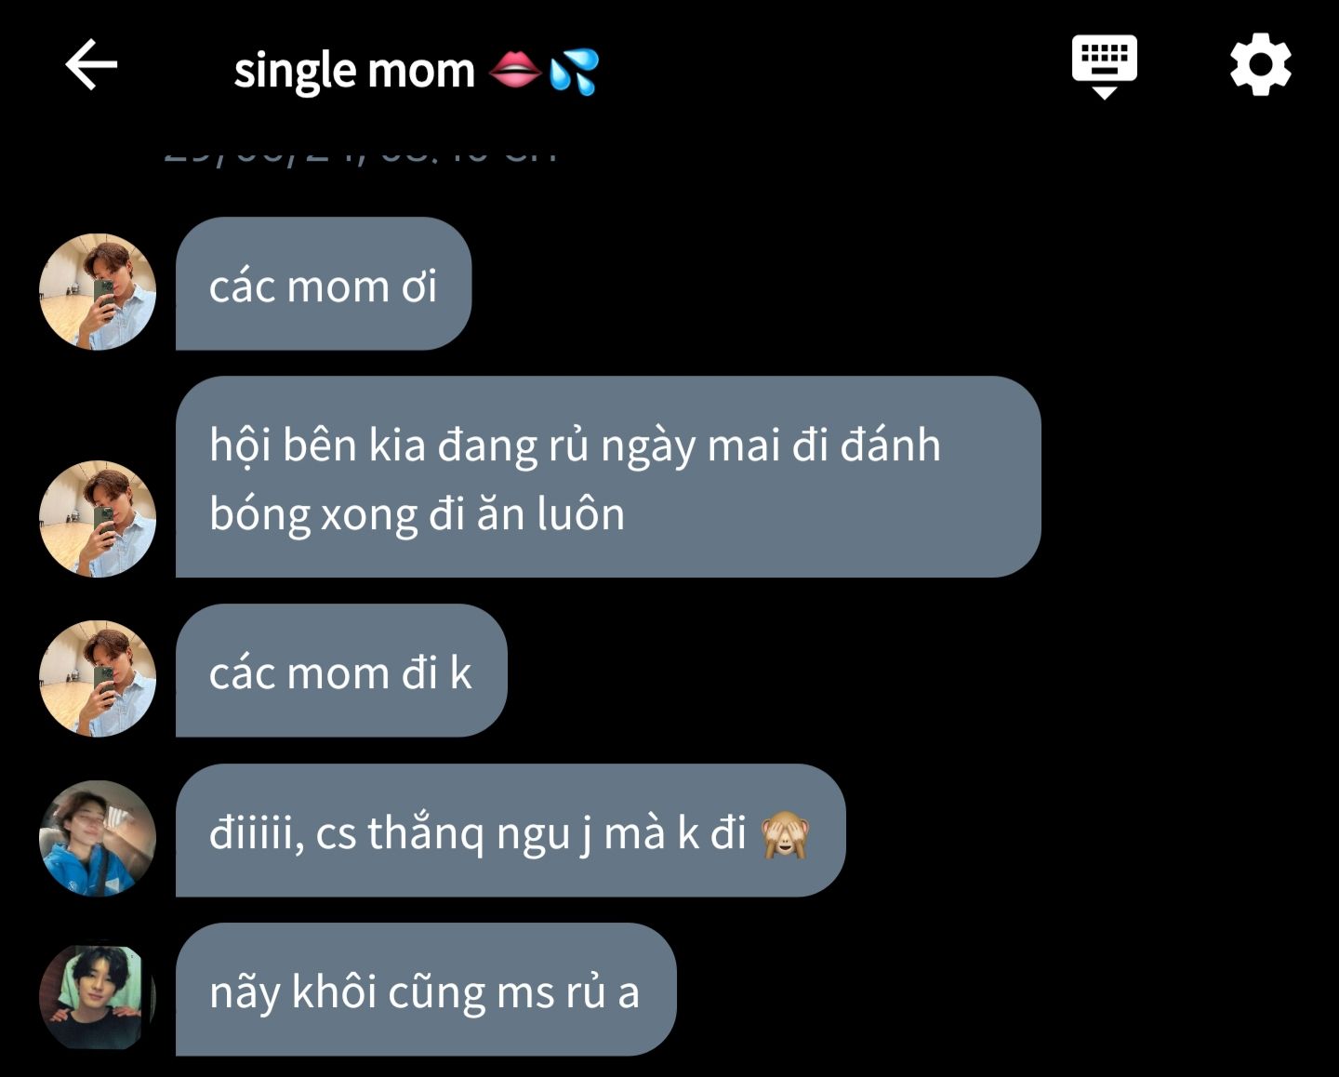Select the 'hội bên kia đang rủ' message
1339x1077 pixels.
[x=608, y=477]
